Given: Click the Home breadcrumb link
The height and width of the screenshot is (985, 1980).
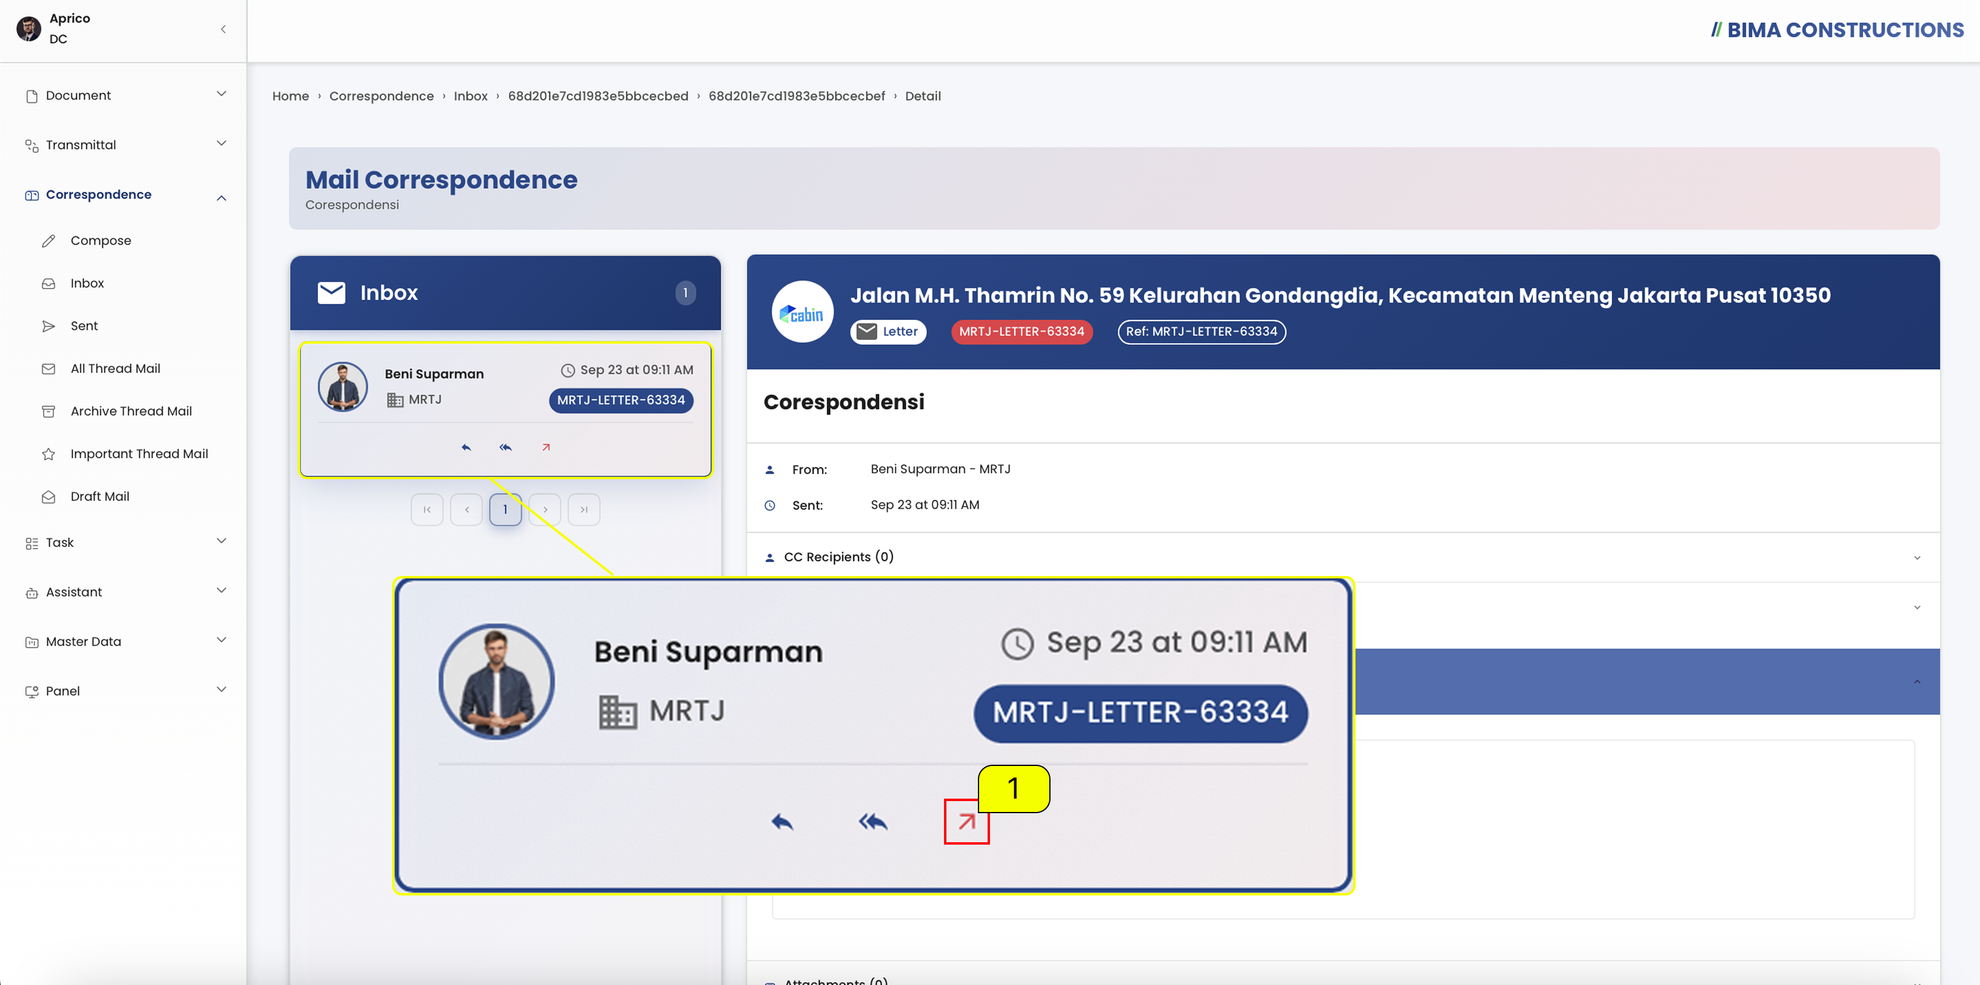Looking at the screenshot, I should pyautogui.click(x=290, y=96).
